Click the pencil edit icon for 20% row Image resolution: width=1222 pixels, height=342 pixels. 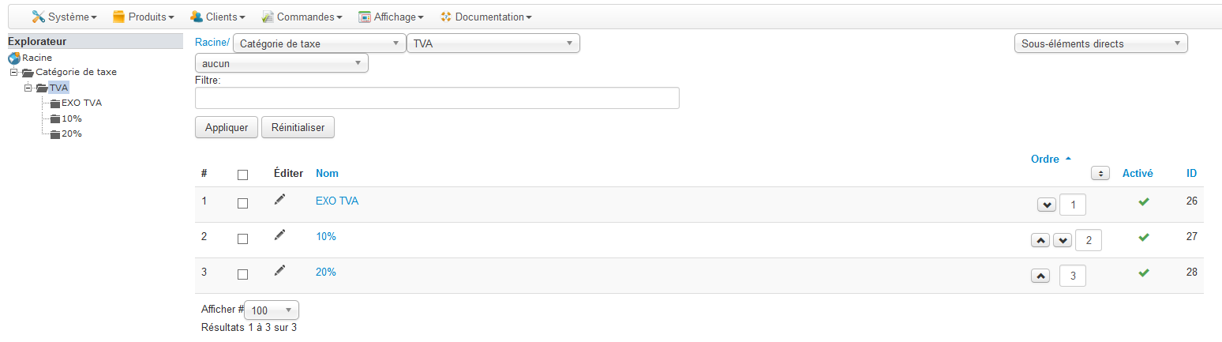click(279, 270)
